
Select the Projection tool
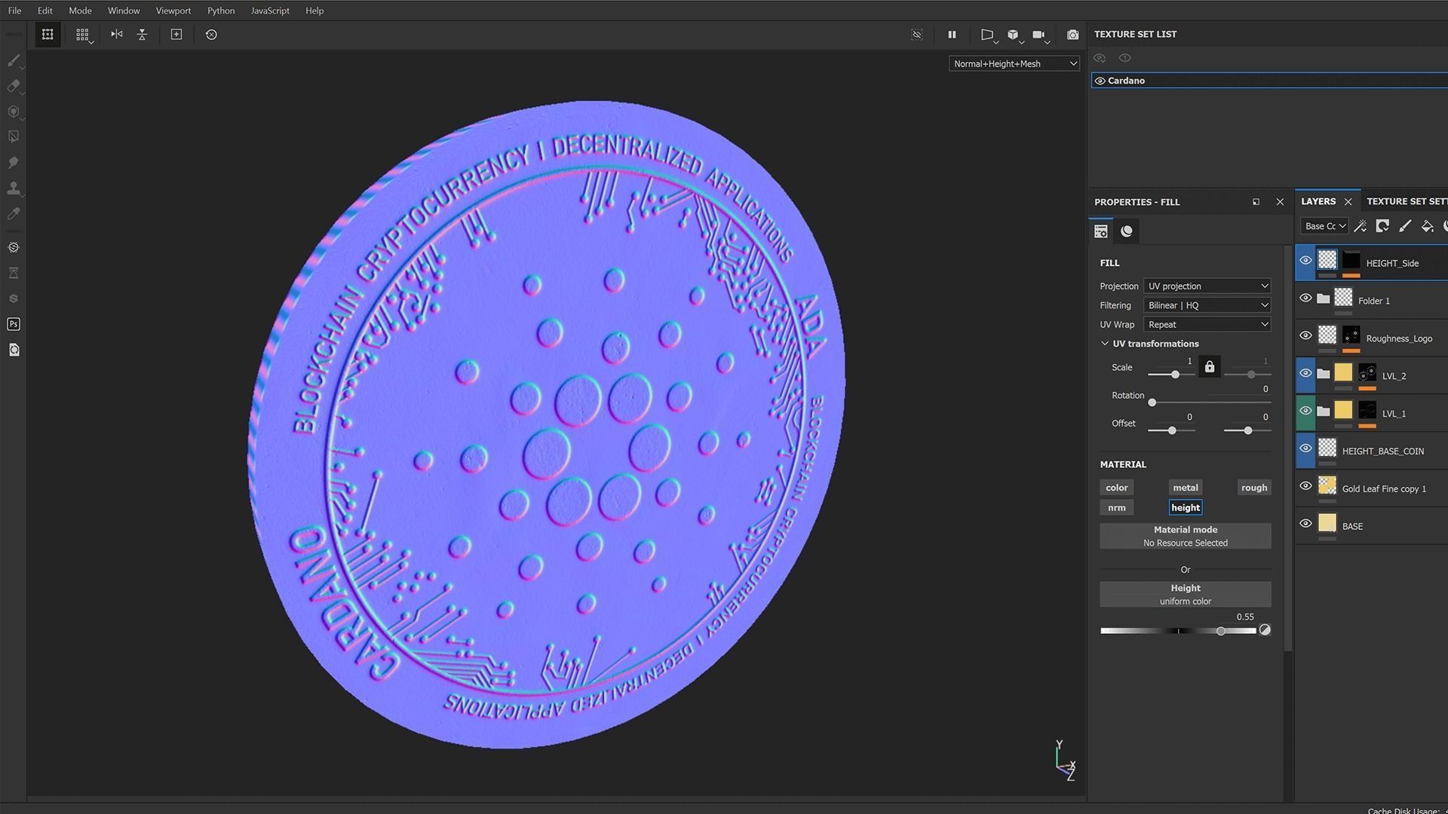14,112
